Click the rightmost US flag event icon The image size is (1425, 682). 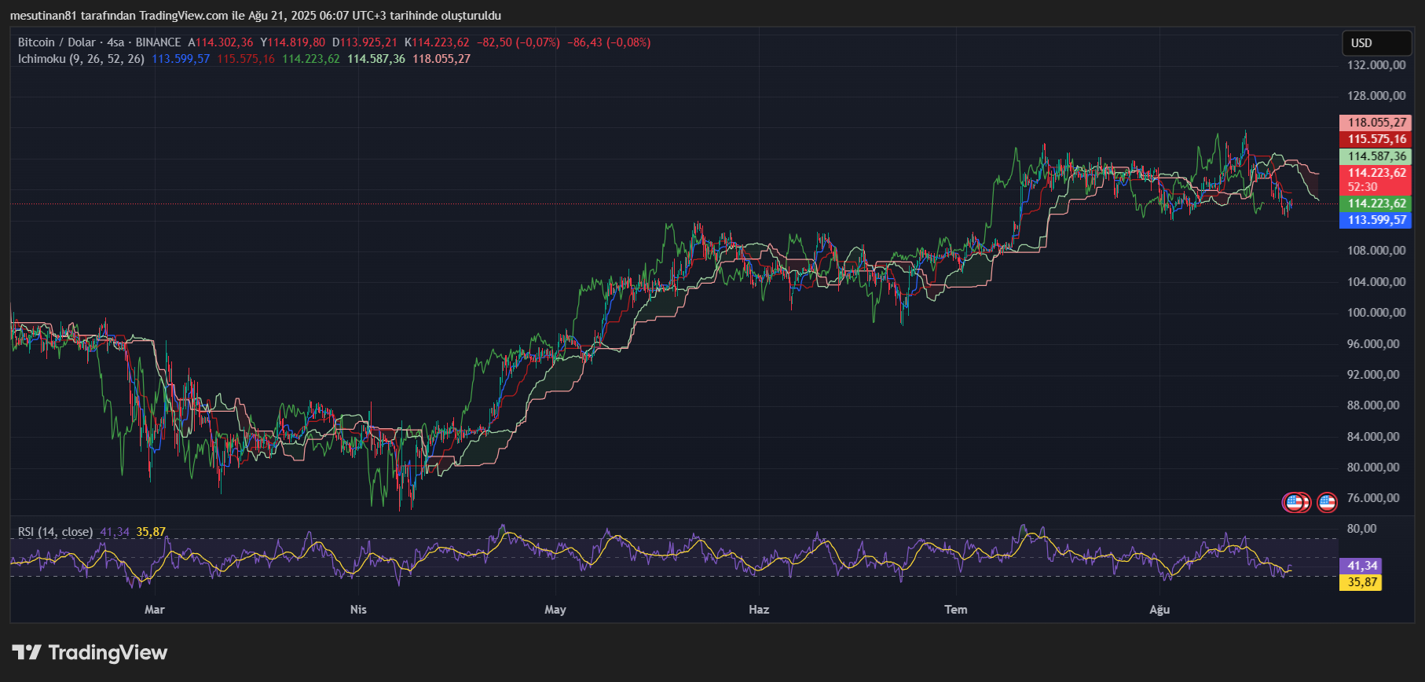[x=1327, y=502]
